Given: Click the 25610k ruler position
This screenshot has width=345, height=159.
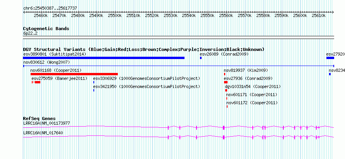Looking at the screenshot, I should tap(319, 16).
